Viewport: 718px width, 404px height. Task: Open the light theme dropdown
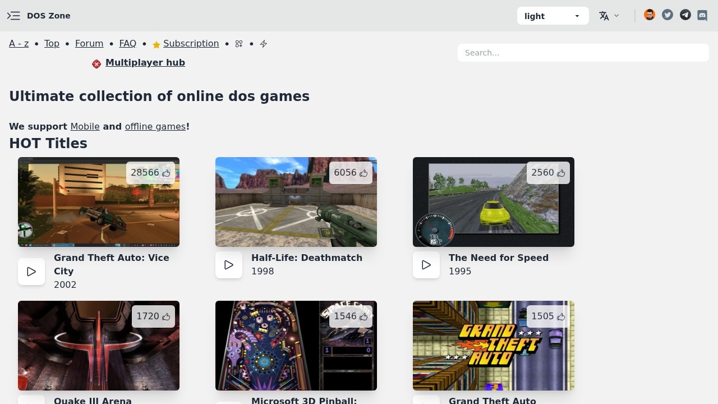tap(553, 16)
